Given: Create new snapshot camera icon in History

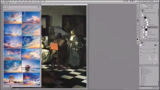Looking at the screenshot, I should tap(155, 88).
